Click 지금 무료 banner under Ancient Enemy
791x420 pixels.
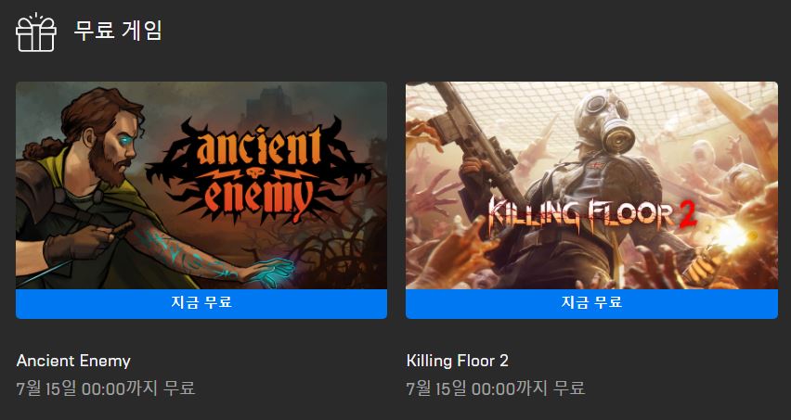[x=201, y=304]
